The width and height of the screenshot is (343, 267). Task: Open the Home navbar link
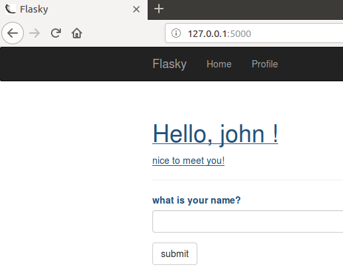(219, 64)
